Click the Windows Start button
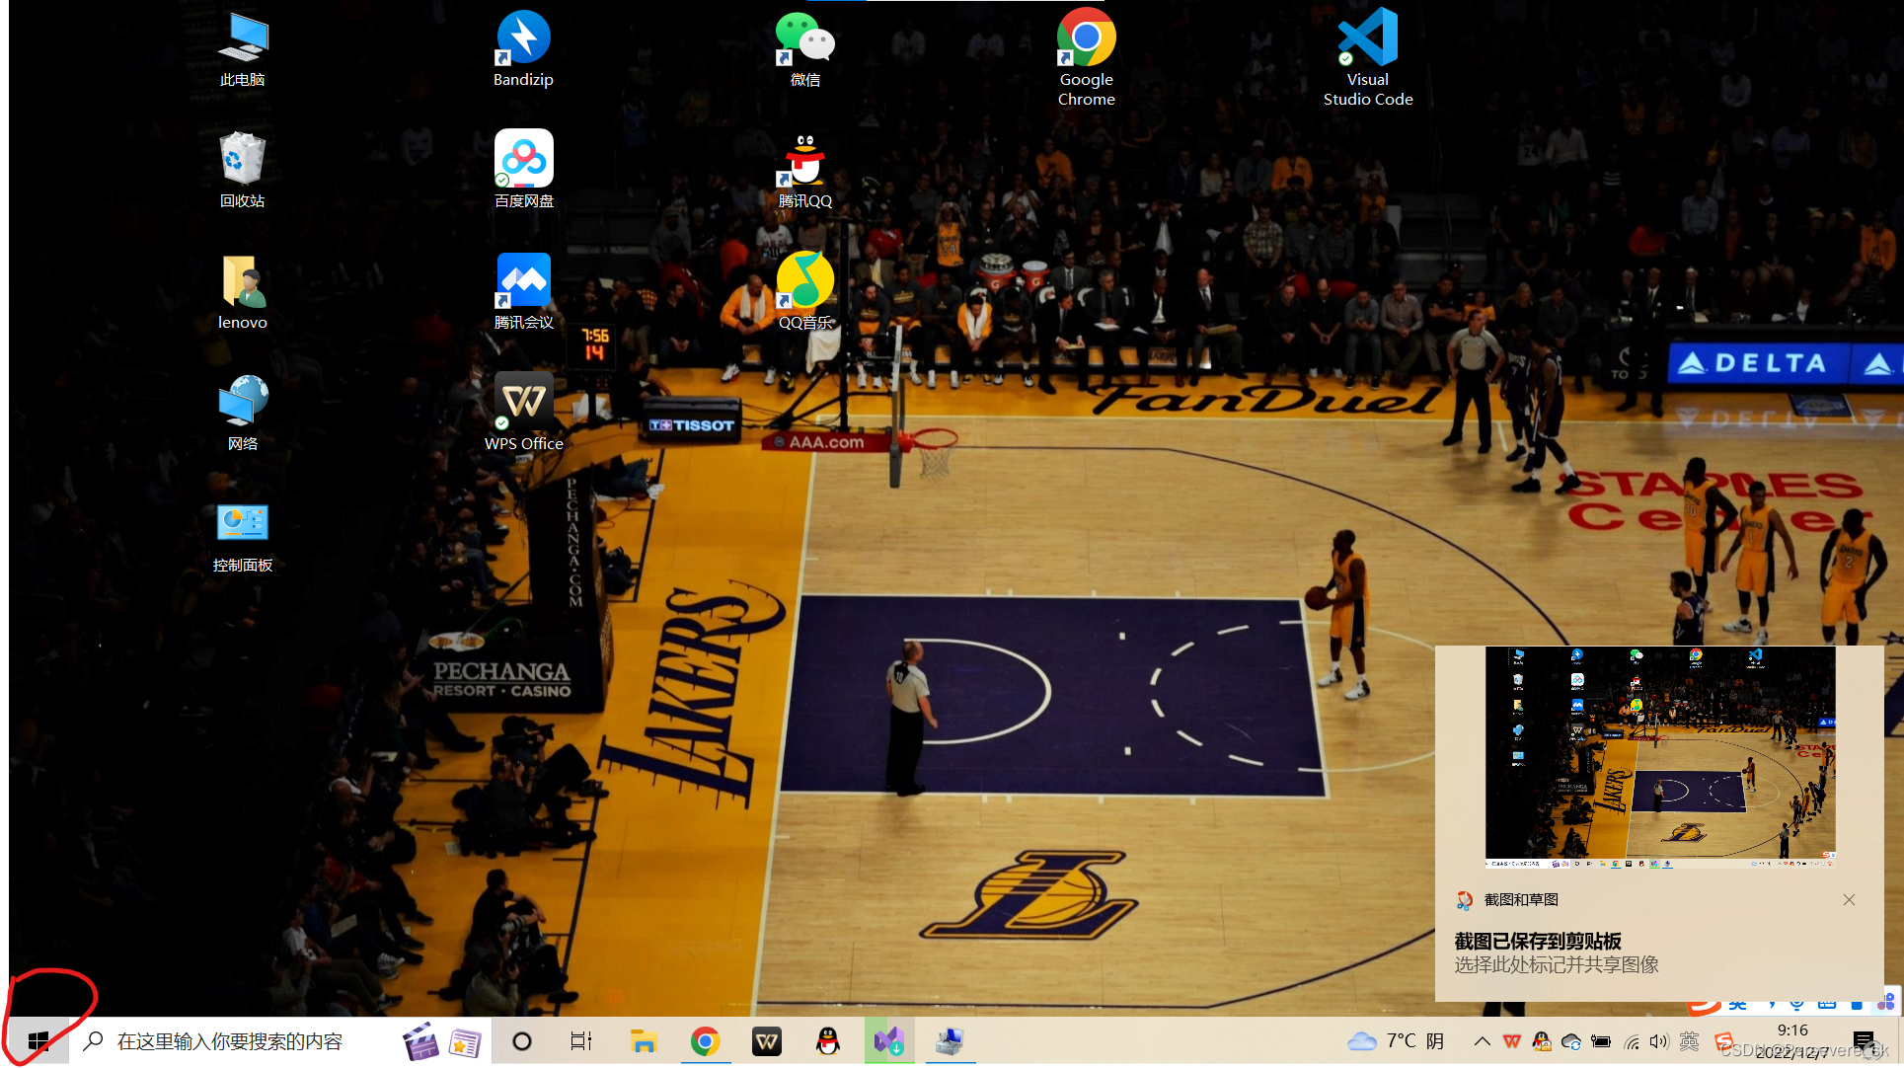The image size is (1904, 1068). click(38, 1041)
